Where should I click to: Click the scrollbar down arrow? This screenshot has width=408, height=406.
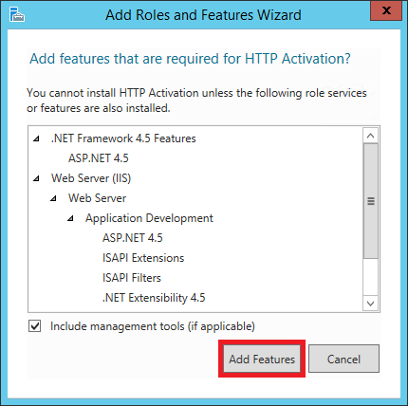(371, 304)
